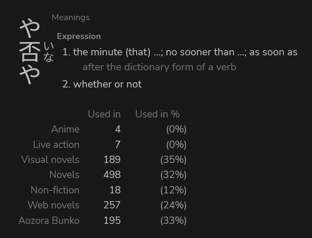Select definition two 'whether or not'
Viewport: 312px width, 238px height.
coord(102,84)
